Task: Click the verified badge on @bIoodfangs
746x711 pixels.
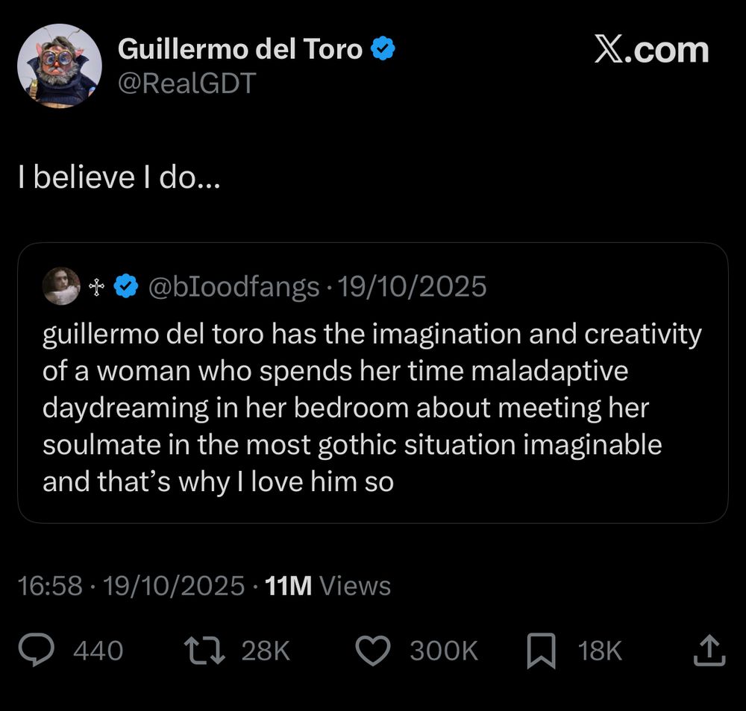Action: pyautogui.click(x=125, y=285)
